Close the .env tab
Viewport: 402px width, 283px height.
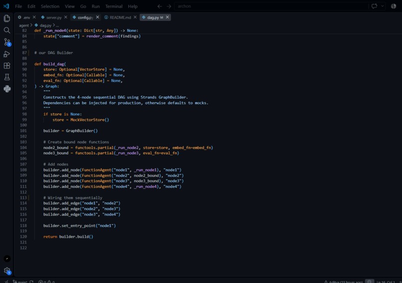34,17
